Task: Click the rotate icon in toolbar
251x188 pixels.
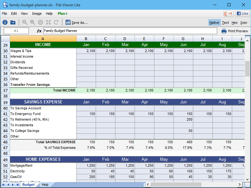Action: pos(56,22)
